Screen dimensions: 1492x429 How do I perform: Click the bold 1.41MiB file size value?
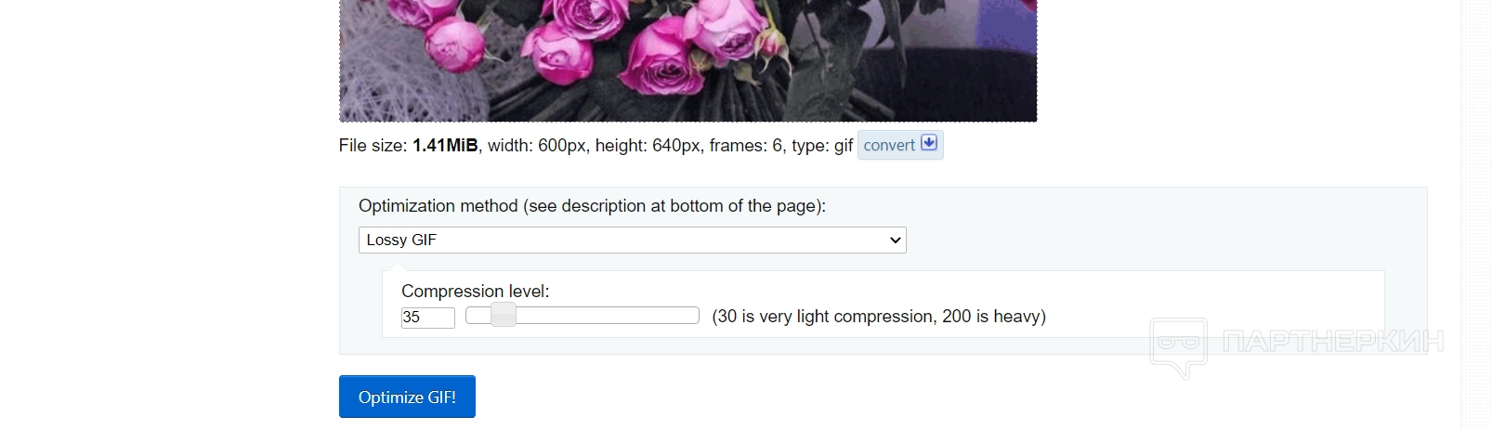point(445,146)
